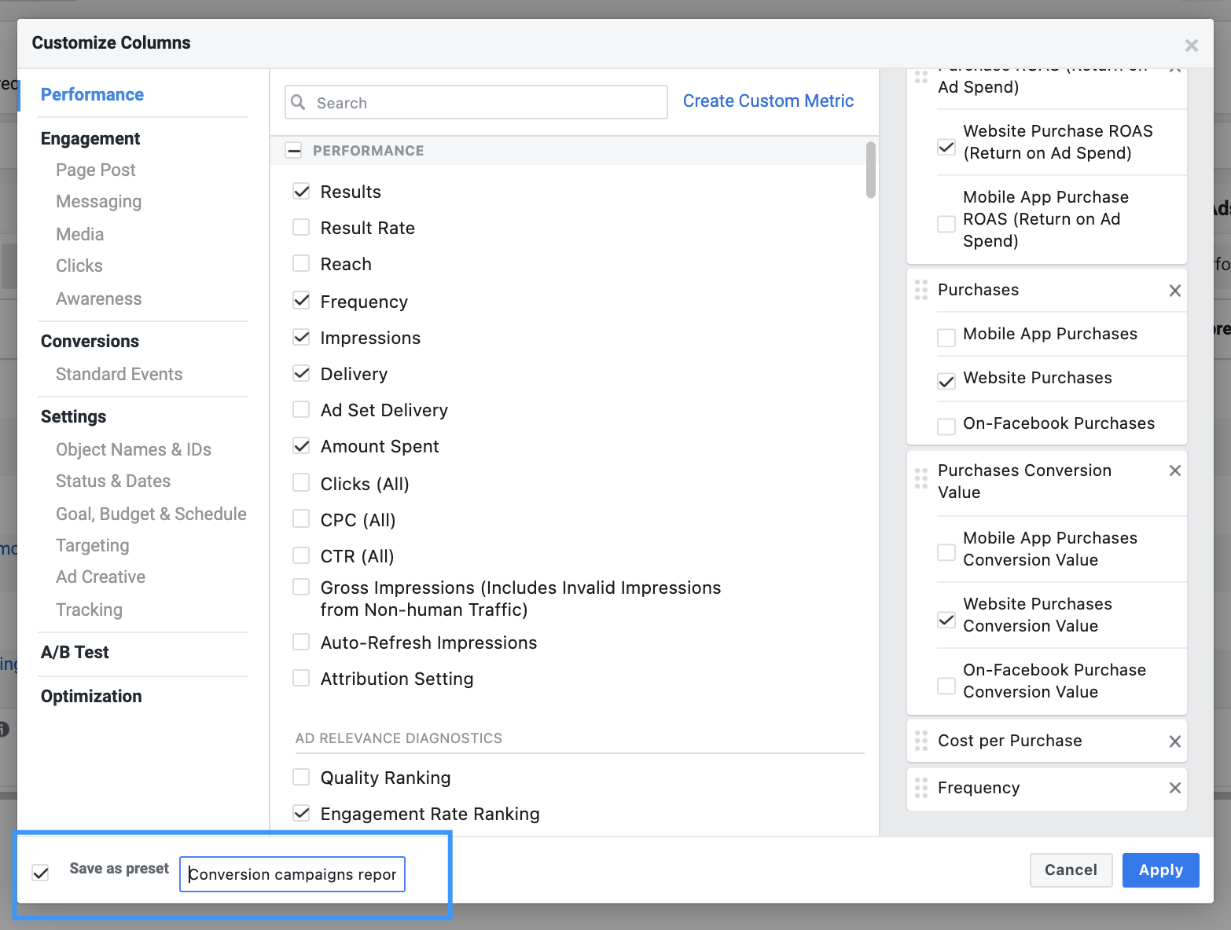
Task: Uncheck the Amount Spent metric
Action: [x=301, y=446]
